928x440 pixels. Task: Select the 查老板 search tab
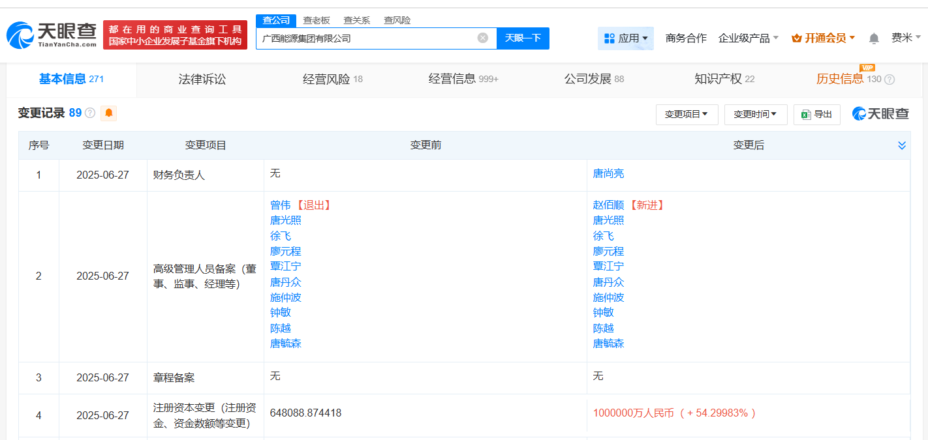317,20
